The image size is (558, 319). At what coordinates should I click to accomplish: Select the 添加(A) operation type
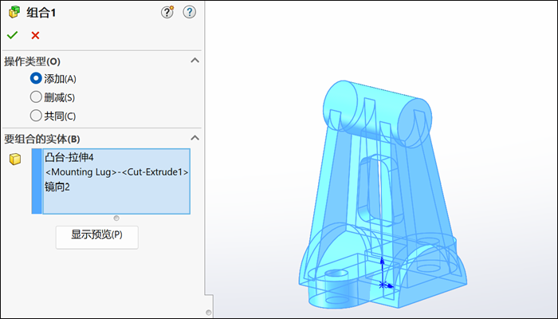(x=36, y=78)
